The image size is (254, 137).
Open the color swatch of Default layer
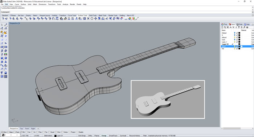[239, 33]
